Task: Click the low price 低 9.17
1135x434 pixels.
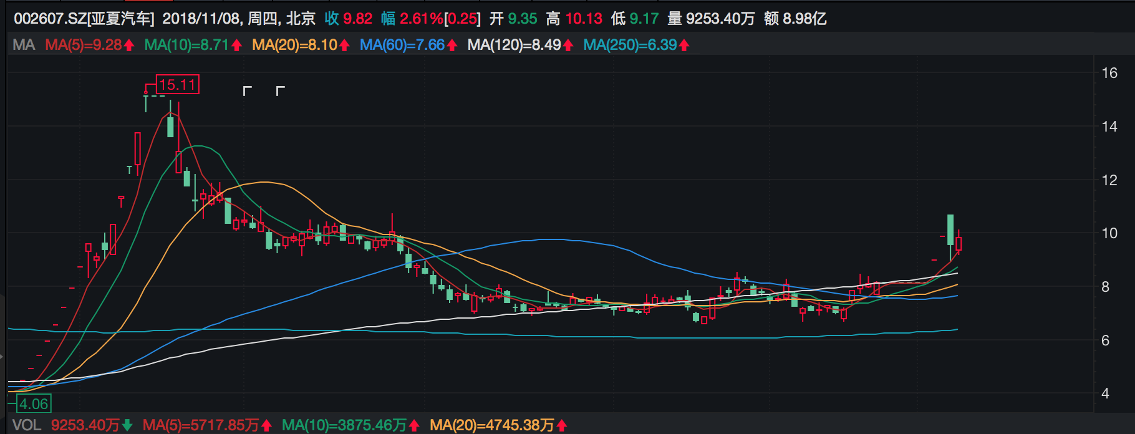Action: coord(635,18)
